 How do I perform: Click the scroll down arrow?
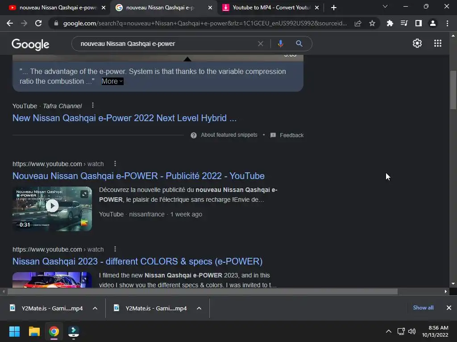(453, 284)
